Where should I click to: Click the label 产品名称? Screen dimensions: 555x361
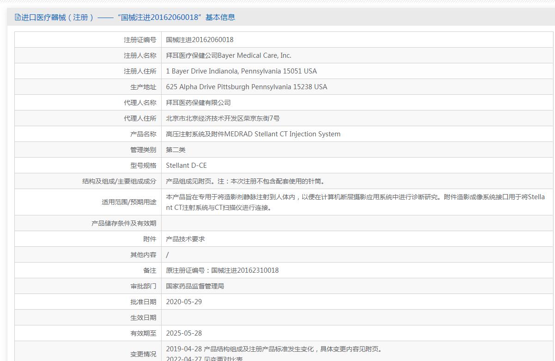(143, 134)
